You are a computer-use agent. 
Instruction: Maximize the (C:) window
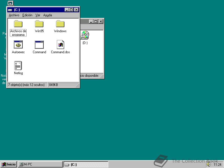(x=71, y=10)
